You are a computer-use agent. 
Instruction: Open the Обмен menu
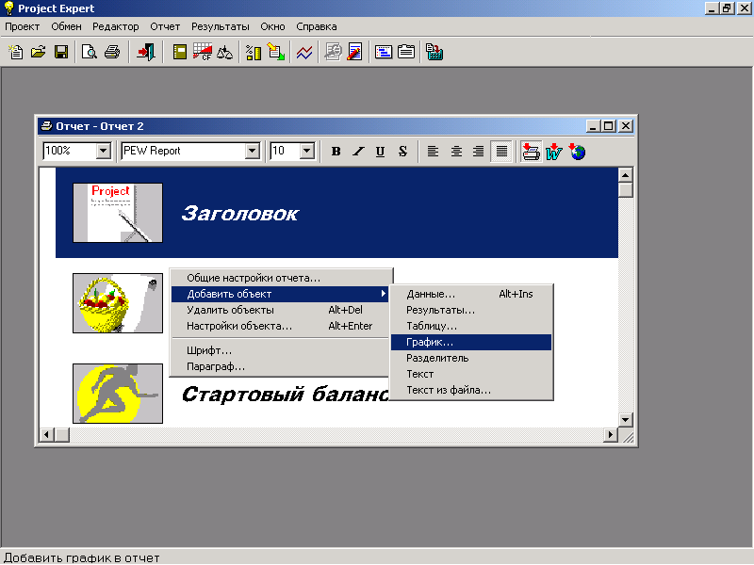tap(66, 27)
